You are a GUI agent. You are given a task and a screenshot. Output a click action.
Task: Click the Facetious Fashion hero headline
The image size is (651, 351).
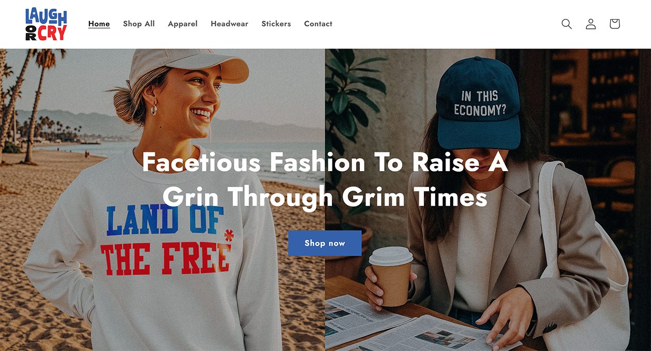(325, 179)
